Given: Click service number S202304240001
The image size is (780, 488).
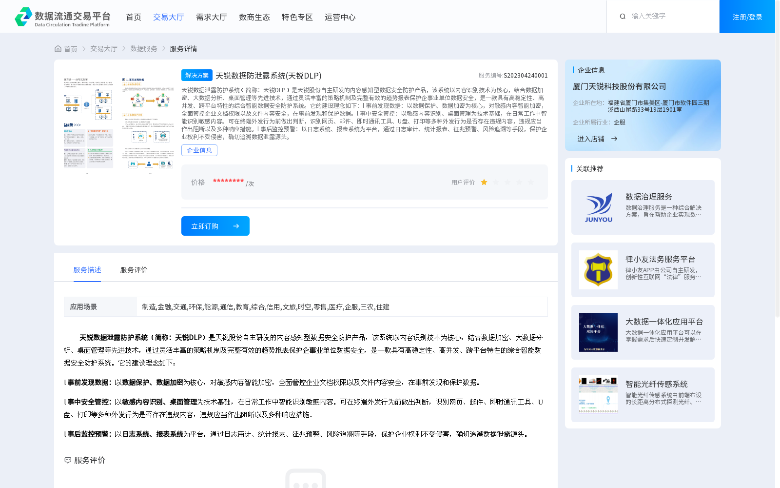Looking at the screenshot, I should [x=526, y=76].
